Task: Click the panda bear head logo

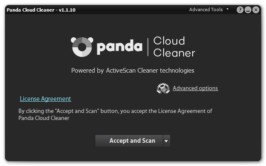Action: (82, 47)
